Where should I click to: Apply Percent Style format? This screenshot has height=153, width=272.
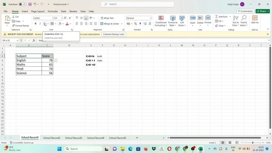136,24
